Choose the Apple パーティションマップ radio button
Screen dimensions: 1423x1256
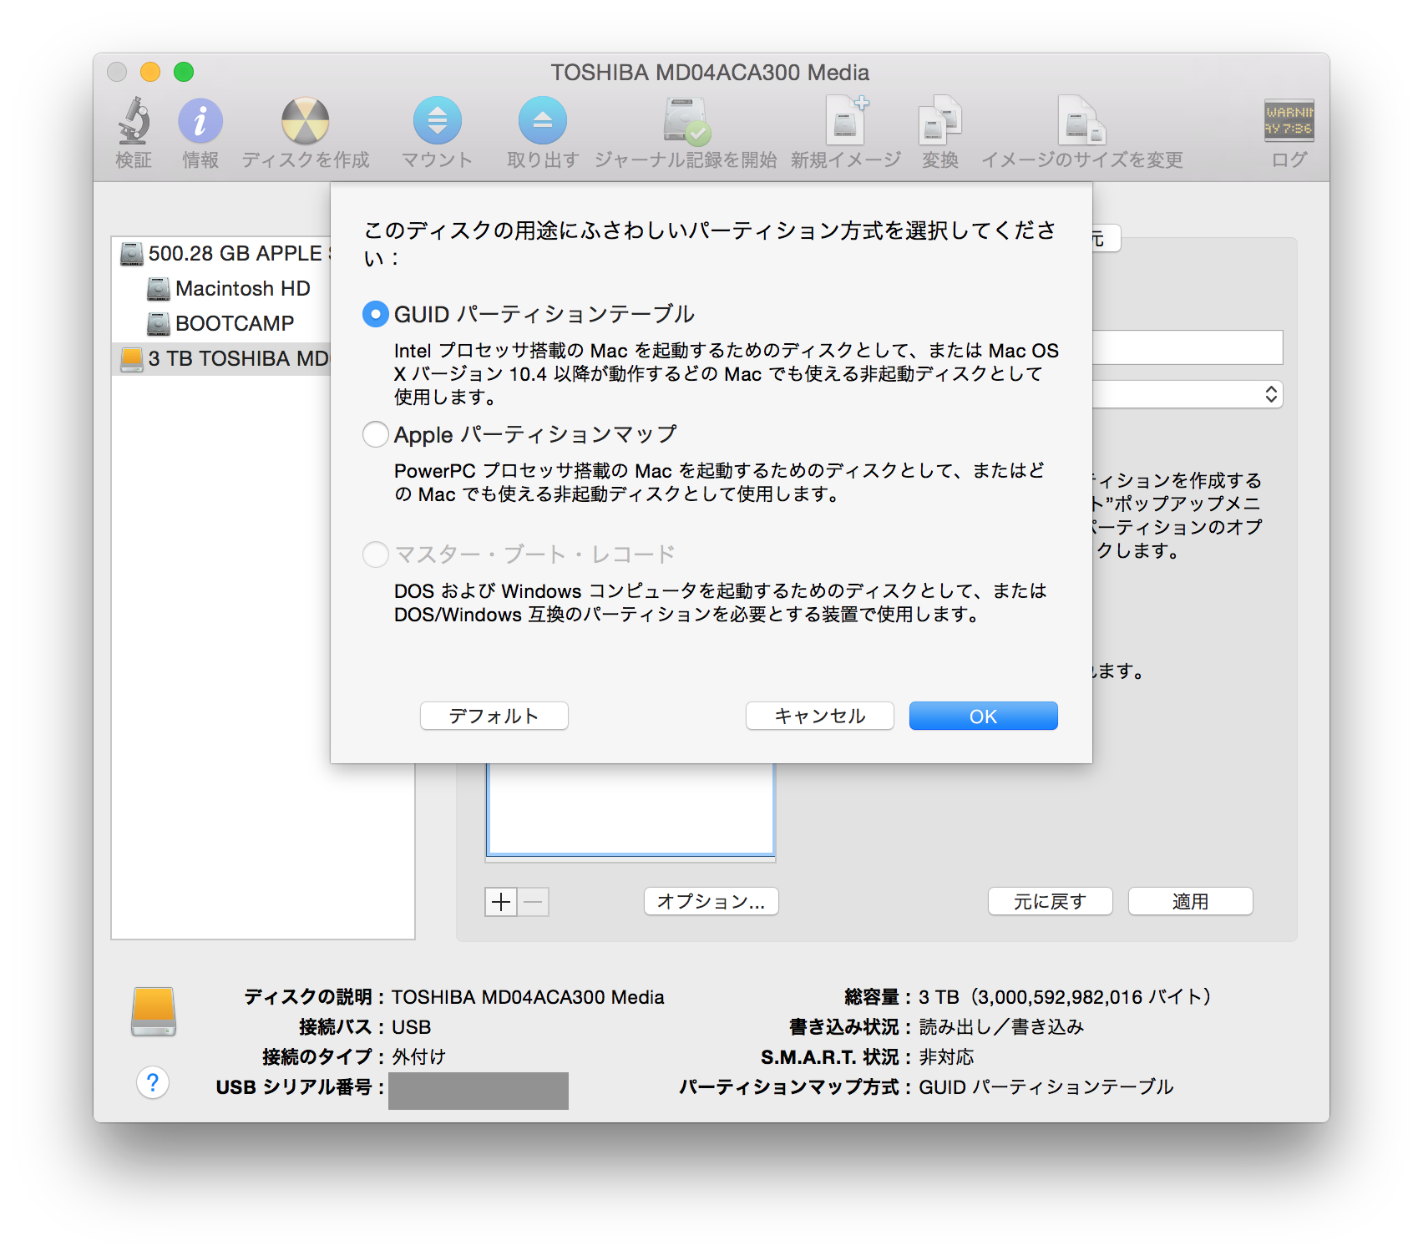(376, 434)
